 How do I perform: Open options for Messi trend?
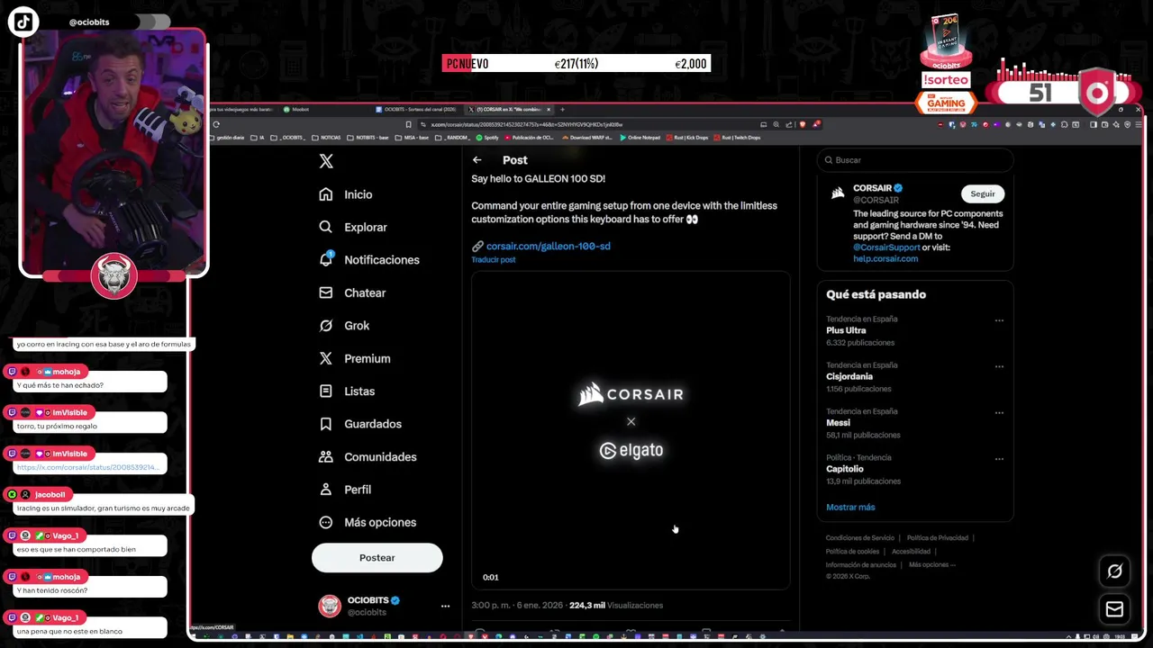999,412
